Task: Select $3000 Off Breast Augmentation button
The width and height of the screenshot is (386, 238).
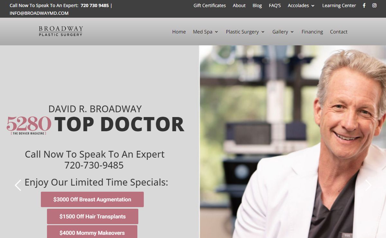Action: pyautogui.click(x=92, y=199)
